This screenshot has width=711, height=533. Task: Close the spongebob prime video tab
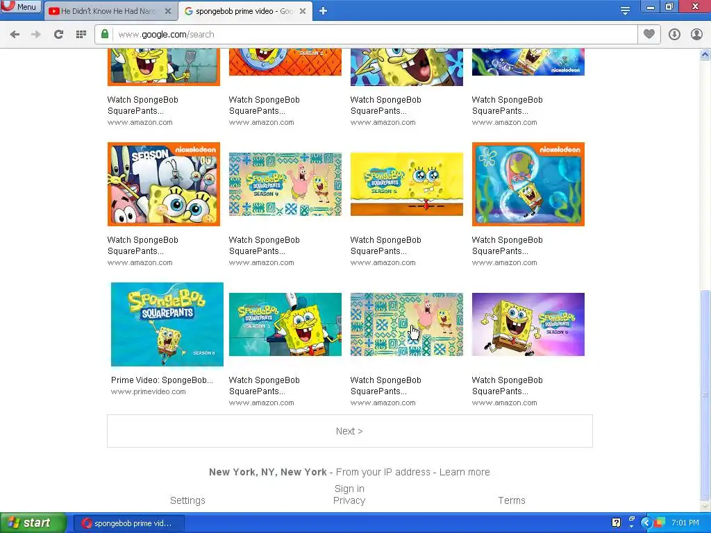coord(303,11)
